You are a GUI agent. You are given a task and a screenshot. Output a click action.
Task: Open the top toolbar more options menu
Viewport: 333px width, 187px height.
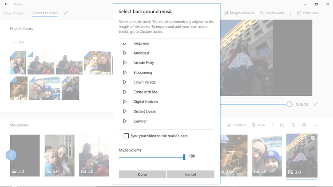pyautogui.click(x=327, y=13)
